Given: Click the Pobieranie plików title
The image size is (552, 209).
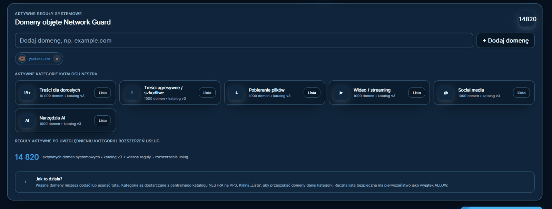Looking at the screenshot, I should click(x=267, y=90).
